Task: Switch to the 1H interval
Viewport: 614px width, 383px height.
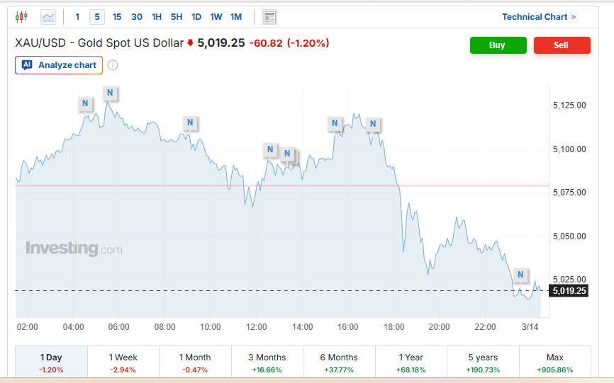Action: click(157, 17)
